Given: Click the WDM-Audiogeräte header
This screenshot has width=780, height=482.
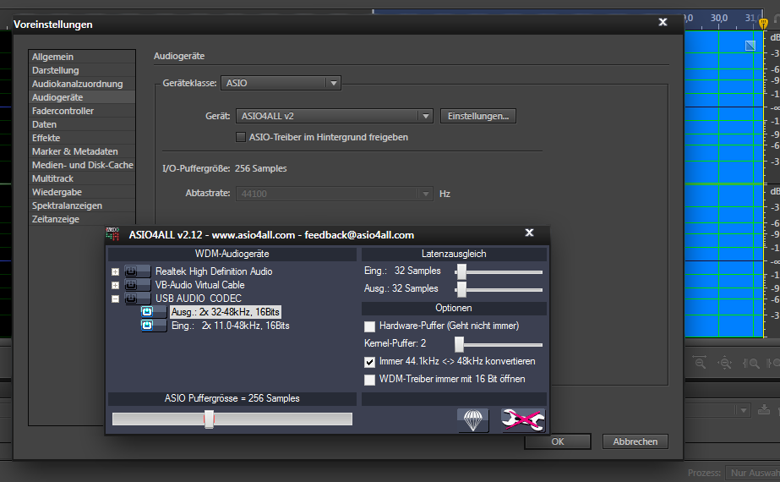Looking at the screenshot, I should 232,254.
